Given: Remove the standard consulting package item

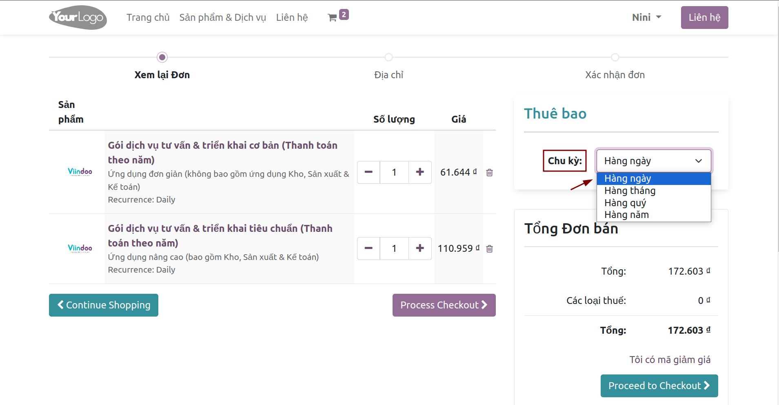Looking at the screenshot, I should point(489,249).
